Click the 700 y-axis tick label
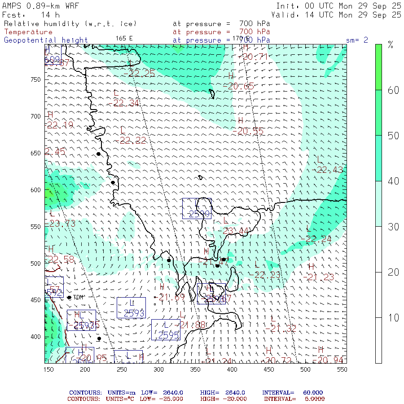 (35, 116)
